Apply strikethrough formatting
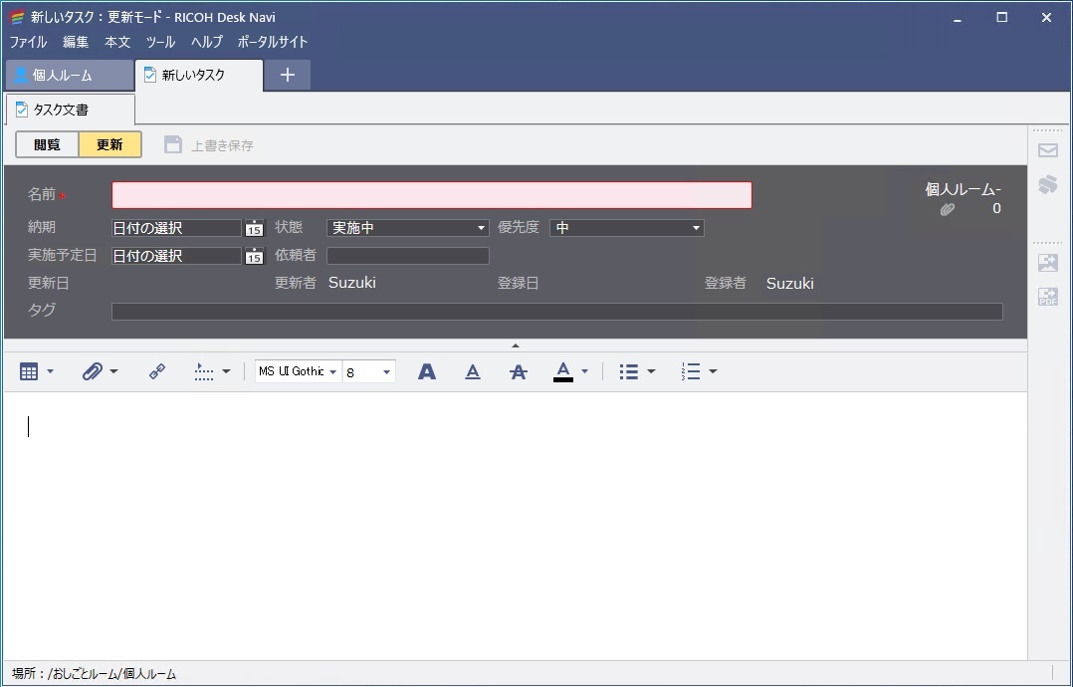Screen dimensions: 1073x687 point(518,370)
